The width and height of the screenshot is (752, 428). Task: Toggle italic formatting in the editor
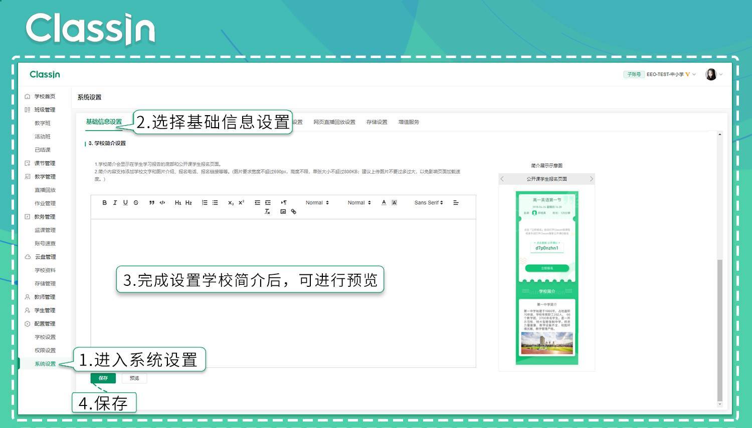pyautogui.click(x=115, y=203)
